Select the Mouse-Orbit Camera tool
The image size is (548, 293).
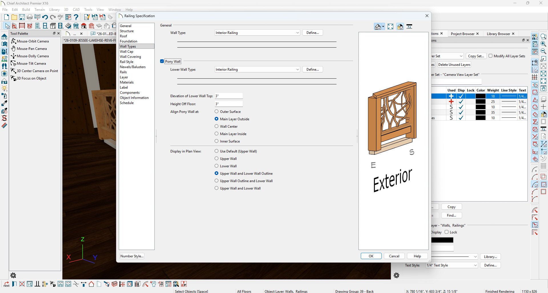coord(33,41)
